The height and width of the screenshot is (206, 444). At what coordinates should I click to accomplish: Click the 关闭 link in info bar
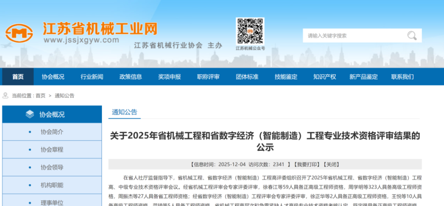(x=331, y=165)
